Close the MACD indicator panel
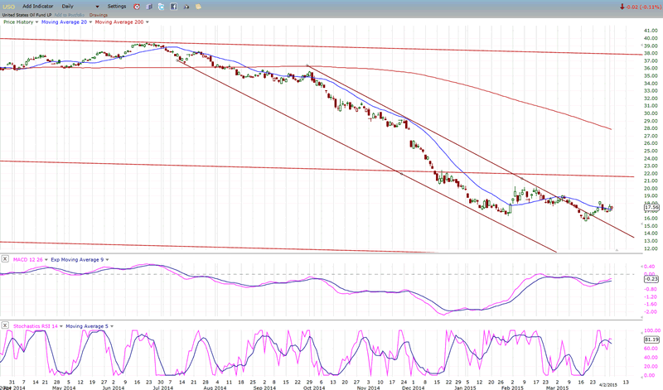The image size is (663, 390). pyautogui.click(x=5, y=258)
